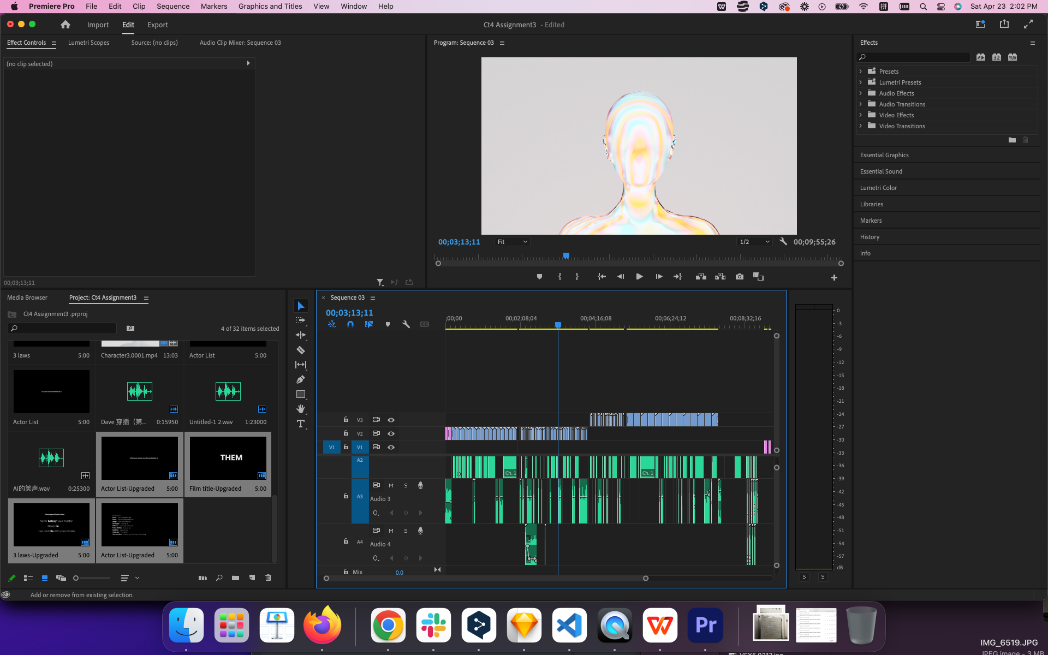Select the Ripple Edit tool

[300, 335]
